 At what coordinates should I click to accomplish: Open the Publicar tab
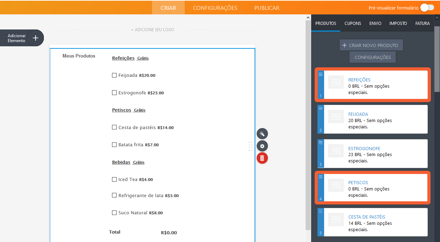(x=267, y=8)
